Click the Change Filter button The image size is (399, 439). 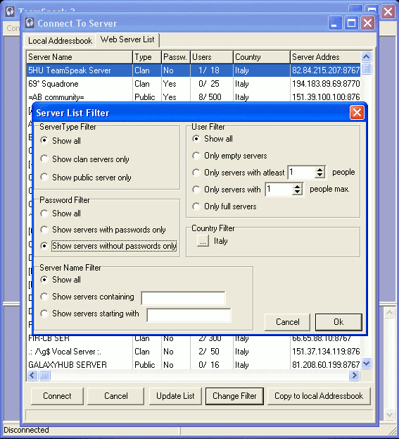tap(234, 396)
